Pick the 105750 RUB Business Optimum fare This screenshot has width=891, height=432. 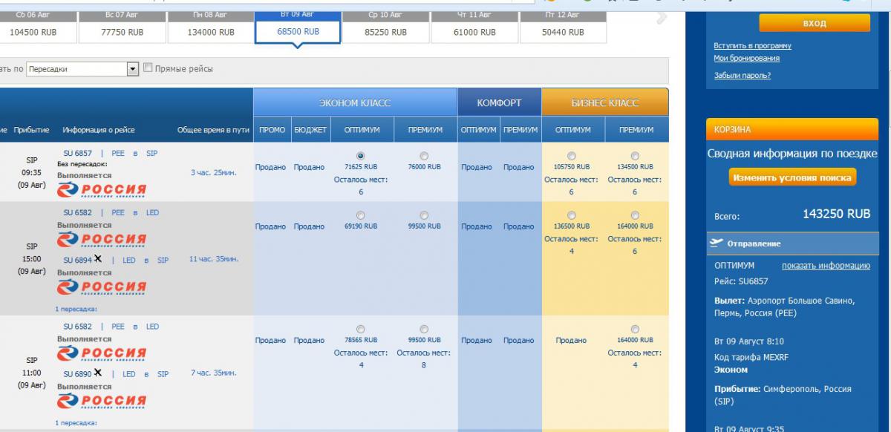[x=571, y=156]
